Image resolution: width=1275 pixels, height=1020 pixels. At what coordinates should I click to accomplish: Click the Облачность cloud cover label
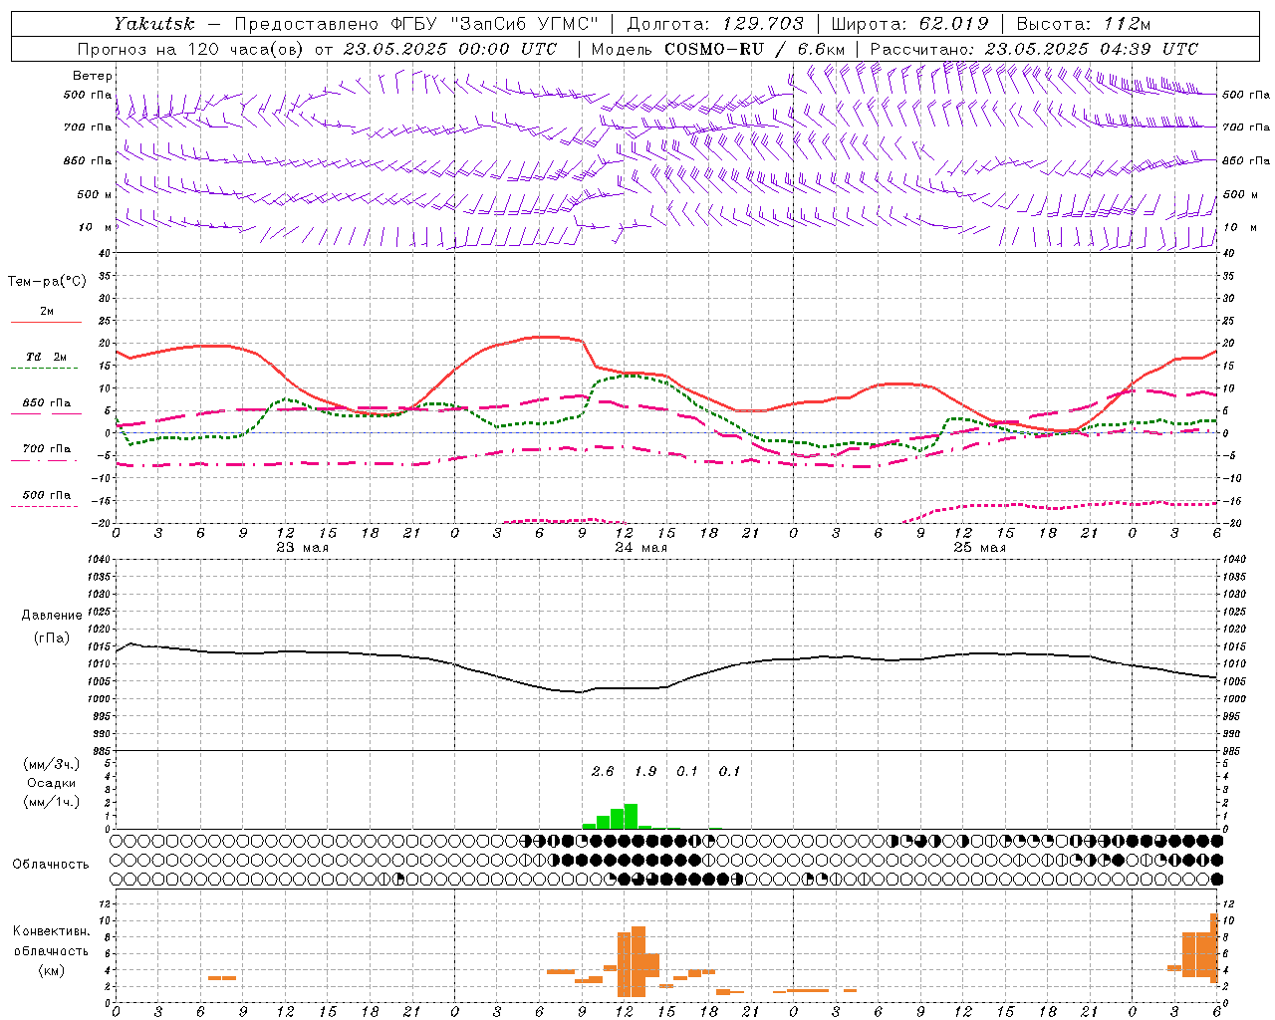click(51, 864)
